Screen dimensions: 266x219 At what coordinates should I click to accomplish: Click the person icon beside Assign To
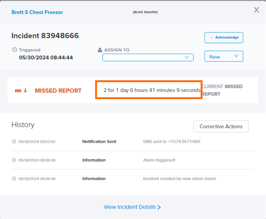coord(100,50)
